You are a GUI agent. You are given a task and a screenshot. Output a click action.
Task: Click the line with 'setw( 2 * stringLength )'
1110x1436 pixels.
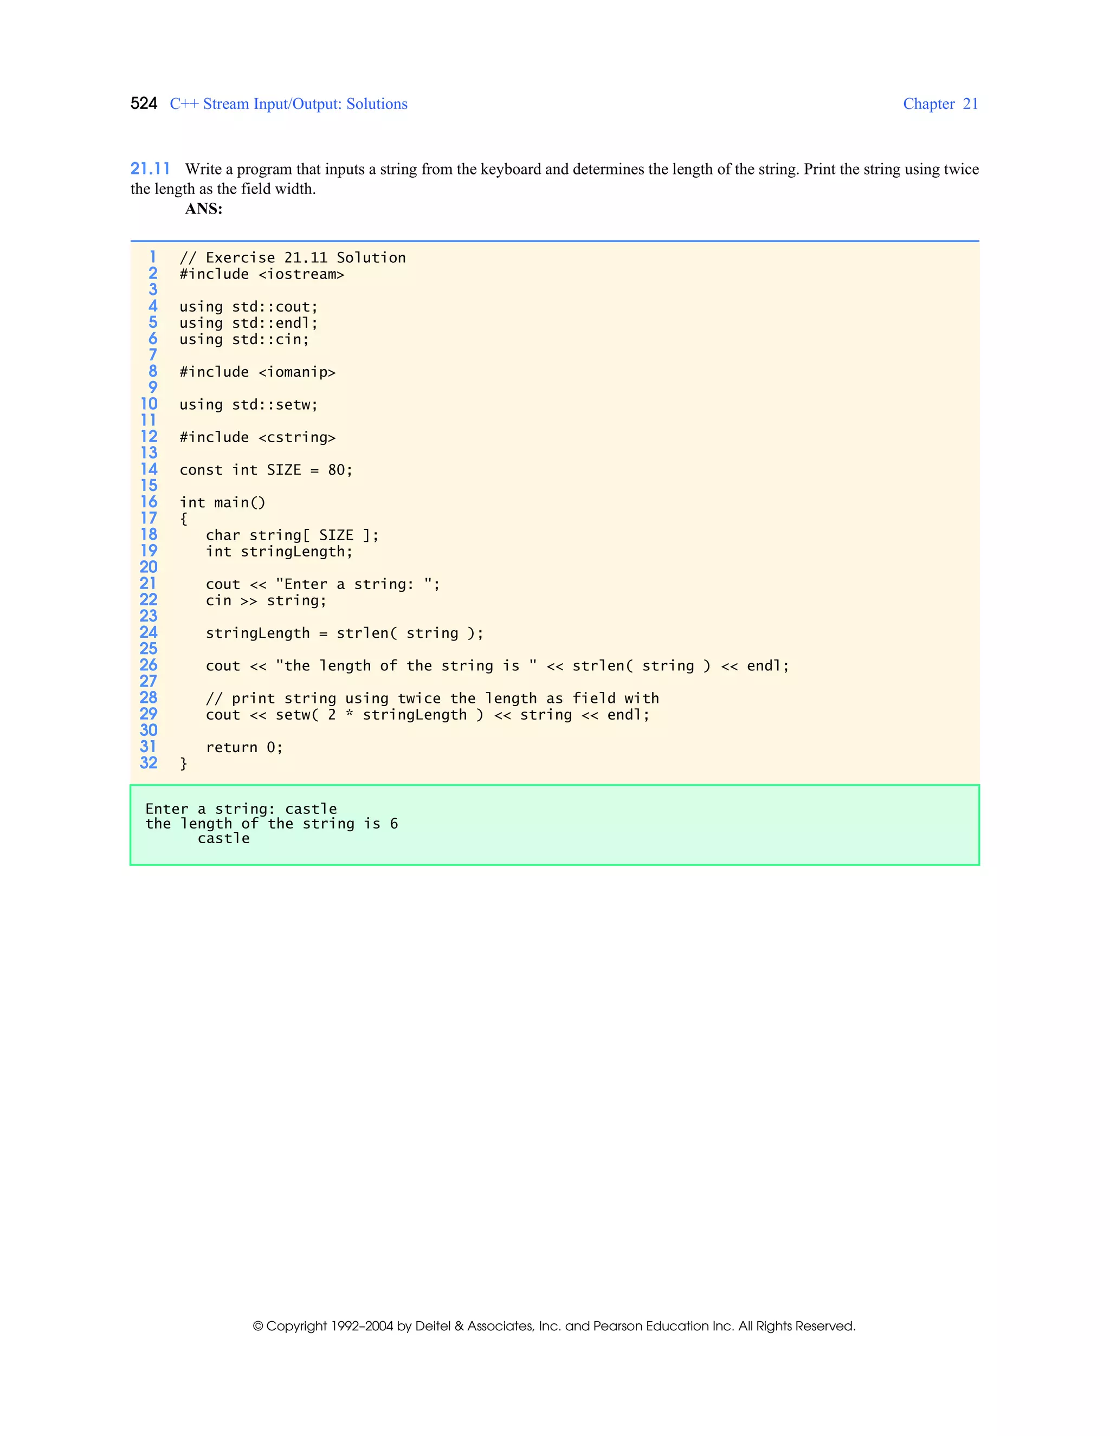point(428,715)
